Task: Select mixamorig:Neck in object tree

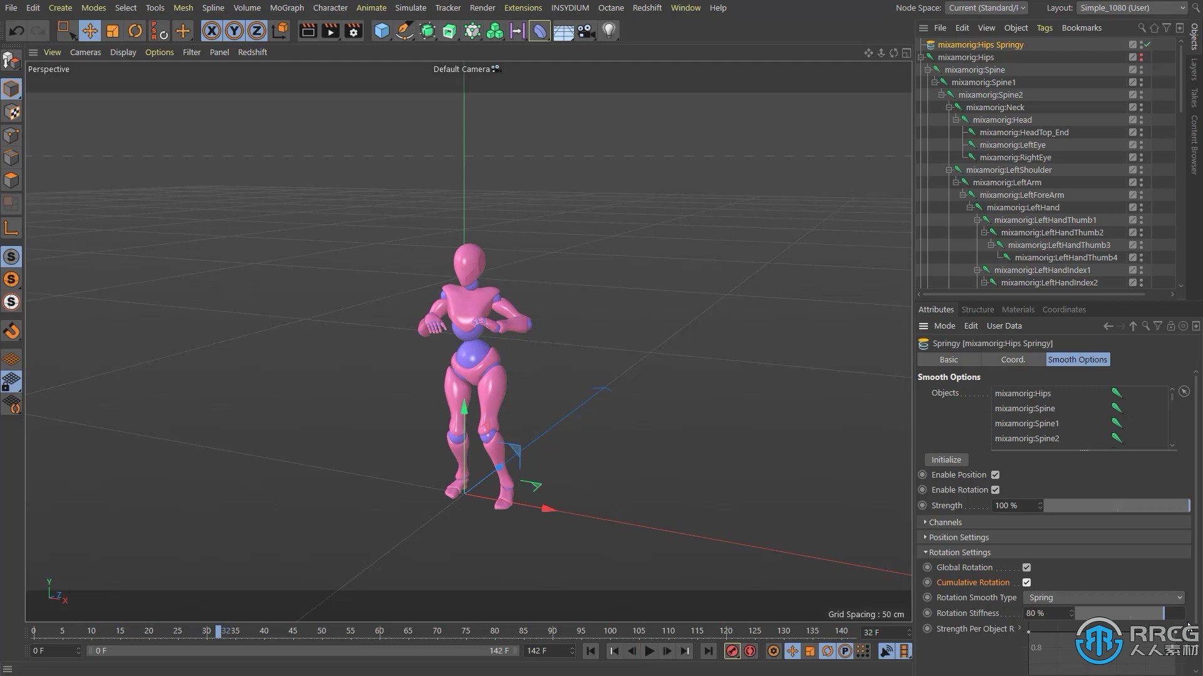Action: pyautogui.click(x=995, y=107)
